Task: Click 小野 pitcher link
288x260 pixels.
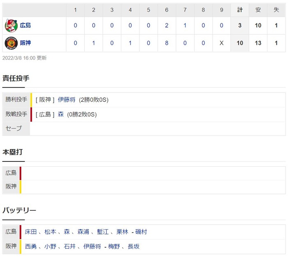Action: pyautogui.click(x=50, y=246)
